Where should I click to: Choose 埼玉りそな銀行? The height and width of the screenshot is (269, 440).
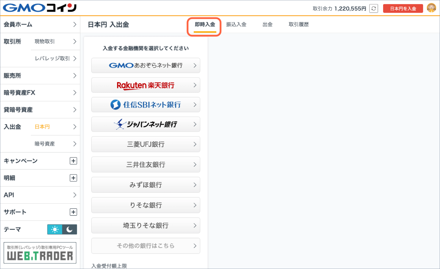coord(146,225)
